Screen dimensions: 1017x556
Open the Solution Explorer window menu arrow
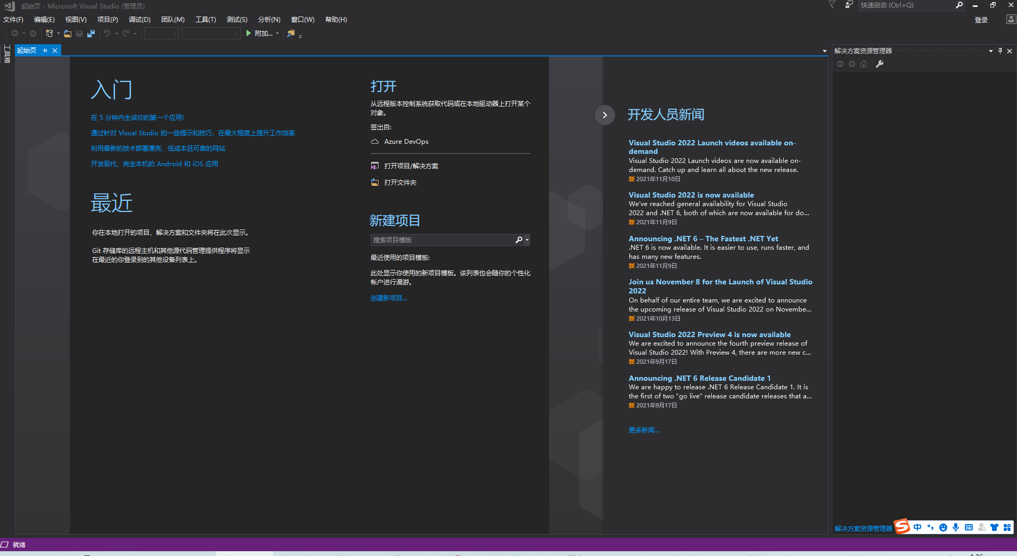(991, 51)
